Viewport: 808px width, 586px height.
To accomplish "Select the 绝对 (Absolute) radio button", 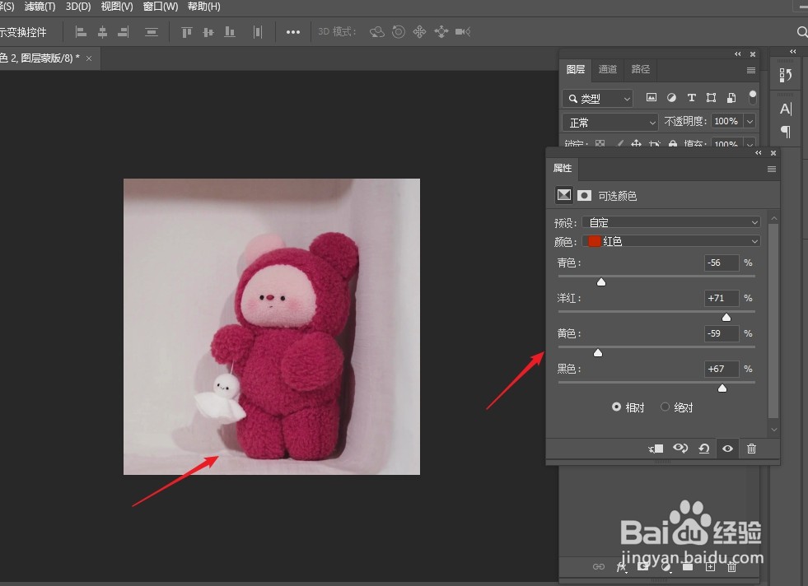I will point(665,407).
